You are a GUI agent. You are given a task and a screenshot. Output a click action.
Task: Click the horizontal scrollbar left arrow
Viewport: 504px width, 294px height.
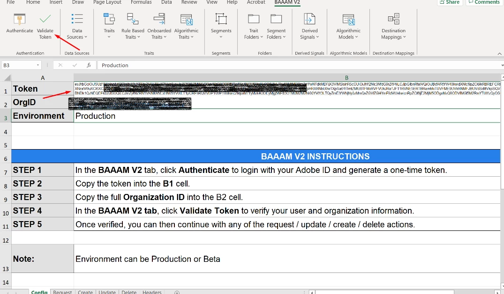(311, 292)
